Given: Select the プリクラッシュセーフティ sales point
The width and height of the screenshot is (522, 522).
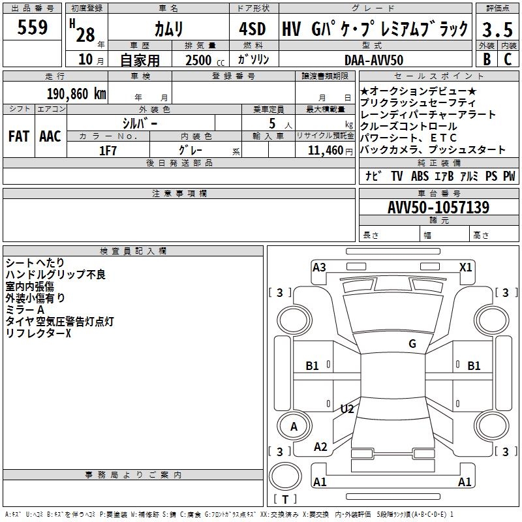Looking at the screenshot, I should [x=418, y=102].
